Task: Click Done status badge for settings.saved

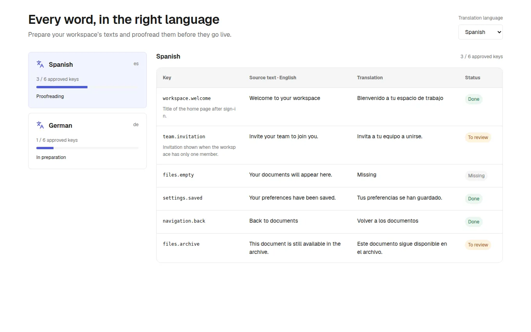Action: click(x=474, y=199)
